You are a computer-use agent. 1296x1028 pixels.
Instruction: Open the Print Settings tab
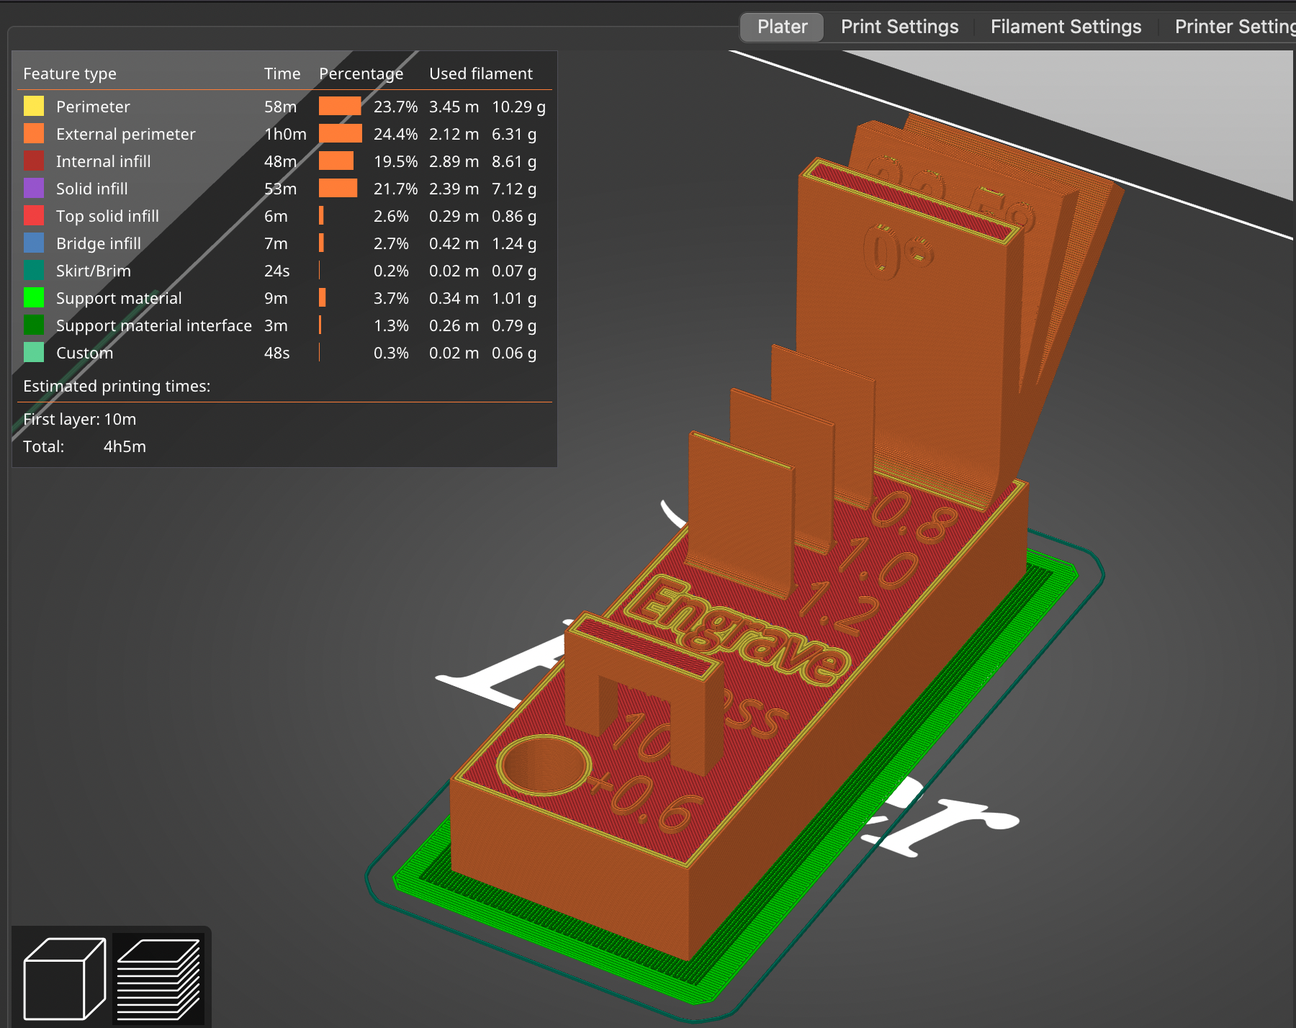coord(899,27)
